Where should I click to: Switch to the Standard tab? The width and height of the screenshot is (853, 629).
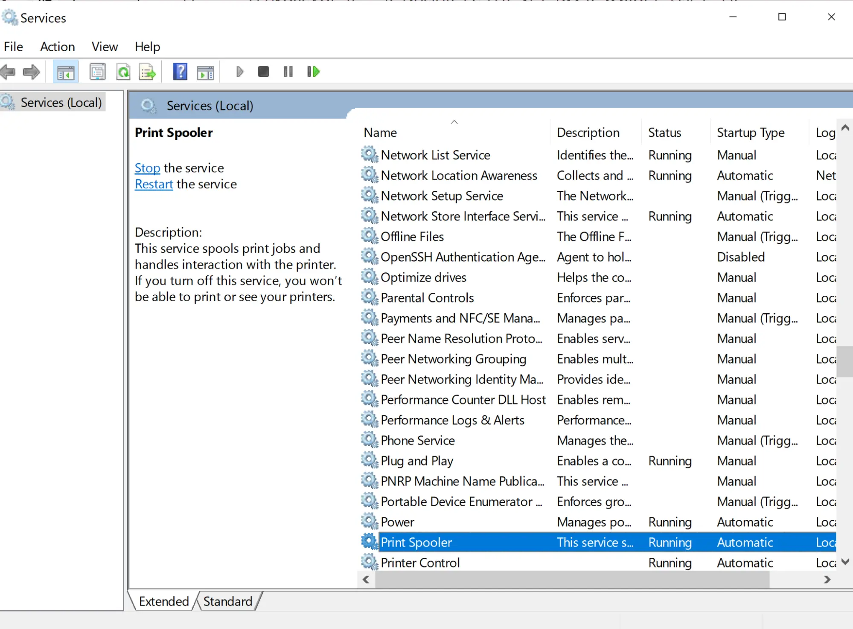tap(228, 601)
